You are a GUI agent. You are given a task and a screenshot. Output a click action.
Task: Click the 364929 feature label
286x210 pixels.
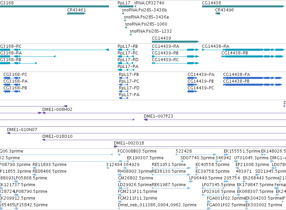[131, 165]
